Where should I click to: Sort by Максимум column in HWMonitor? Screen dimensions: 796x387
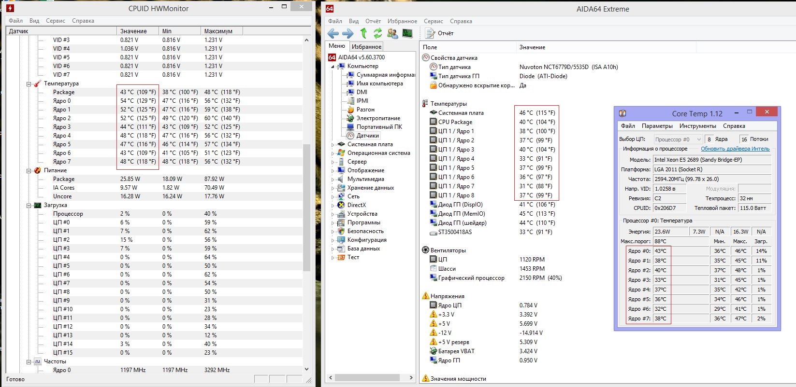pos(221,31)
